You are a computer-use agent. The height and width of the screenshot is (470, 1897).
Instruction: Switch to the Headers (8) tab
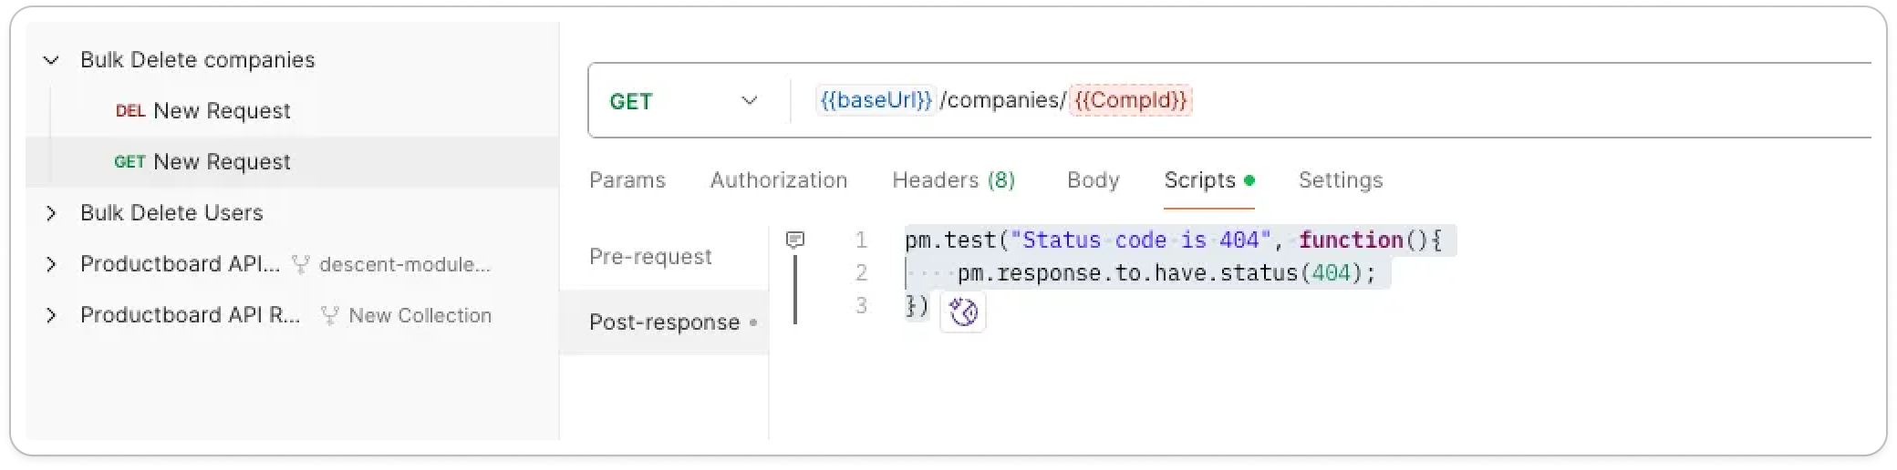(953, 180)
